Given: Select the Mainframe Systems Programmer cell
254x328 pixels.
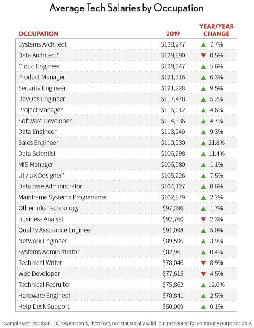Looking at the screenshot, I should 63,197.
